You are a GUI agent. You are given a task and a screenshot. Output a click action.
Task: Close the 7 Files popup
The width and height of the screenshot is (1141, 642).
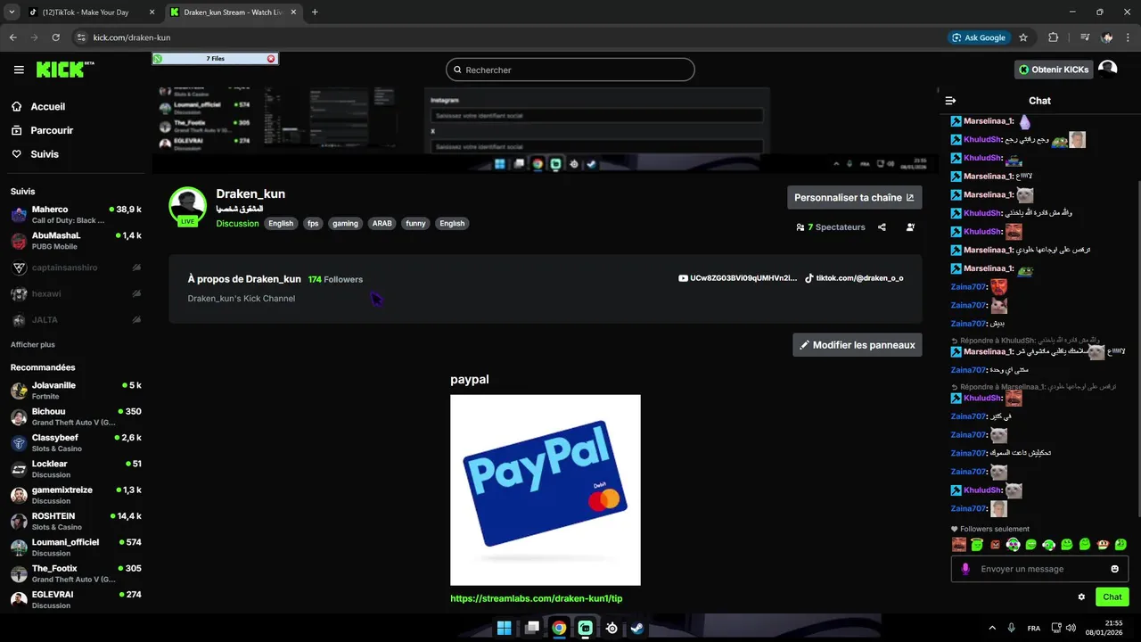(271, 59)
